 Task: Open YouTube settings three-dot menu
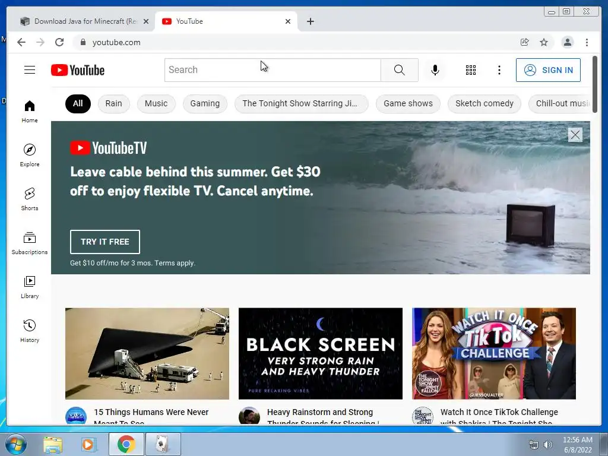click(x=499, y=70)
